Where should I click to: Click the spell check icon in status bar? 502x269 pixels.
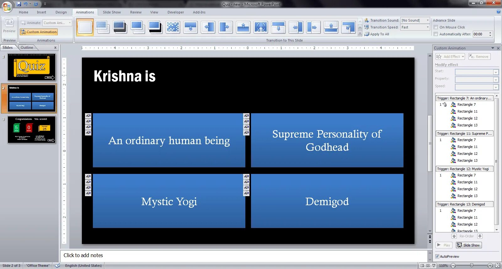click(x=57, y=266)
